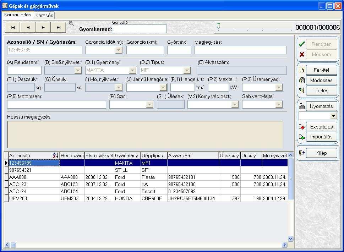Click the Gyártmány column header

[x=127, y=155]
